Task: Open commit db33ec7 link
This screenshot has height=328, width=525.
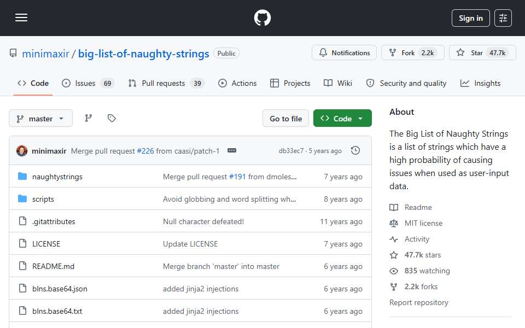Action: pyautogui.click(x=291, y=151)
